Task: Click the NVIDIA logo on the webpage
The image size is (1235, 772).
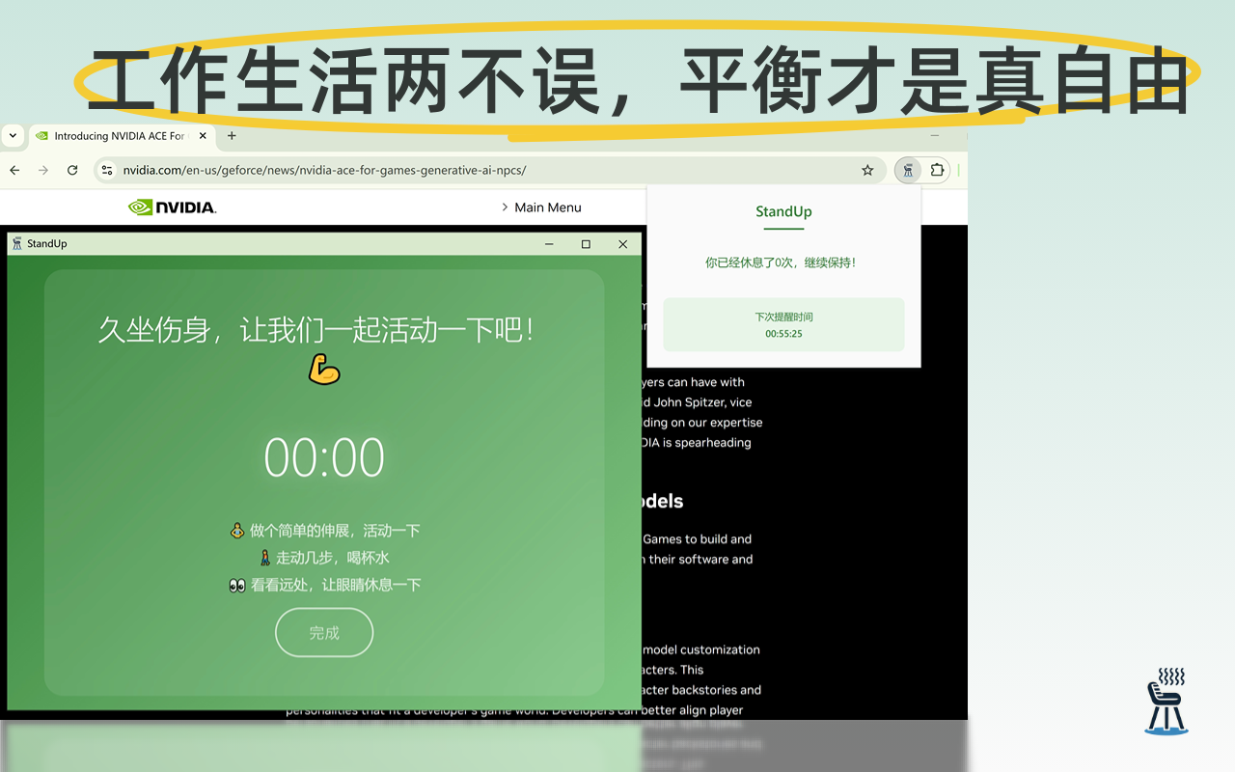Action: (172, 207)
